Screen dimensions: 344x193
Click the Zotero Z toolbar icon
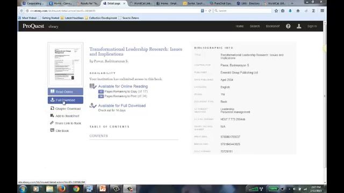313,11
